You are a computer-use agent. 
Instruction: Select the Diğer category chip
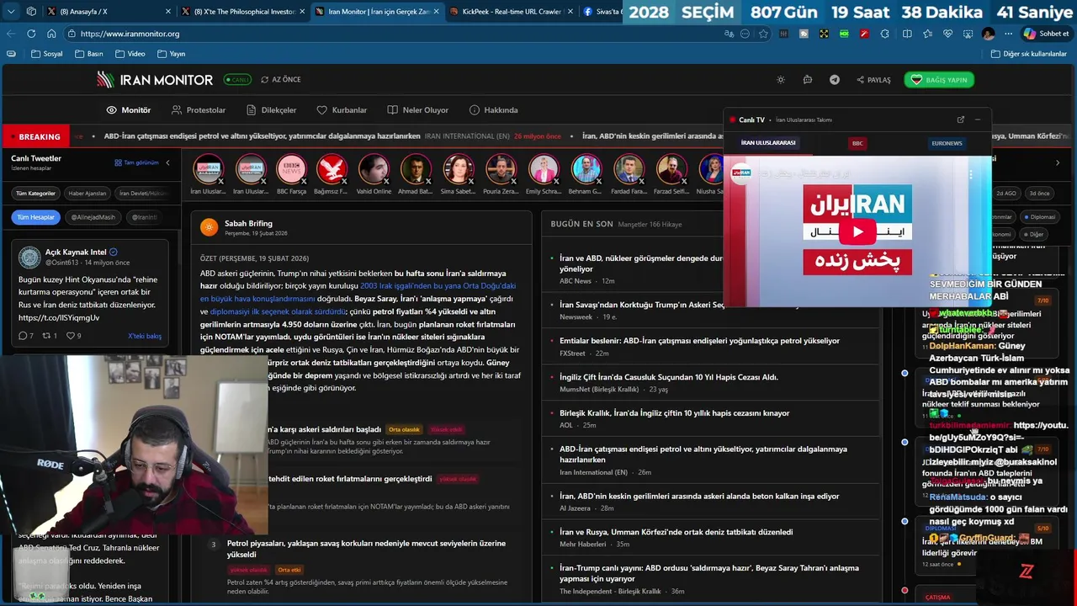point(1033,235)
